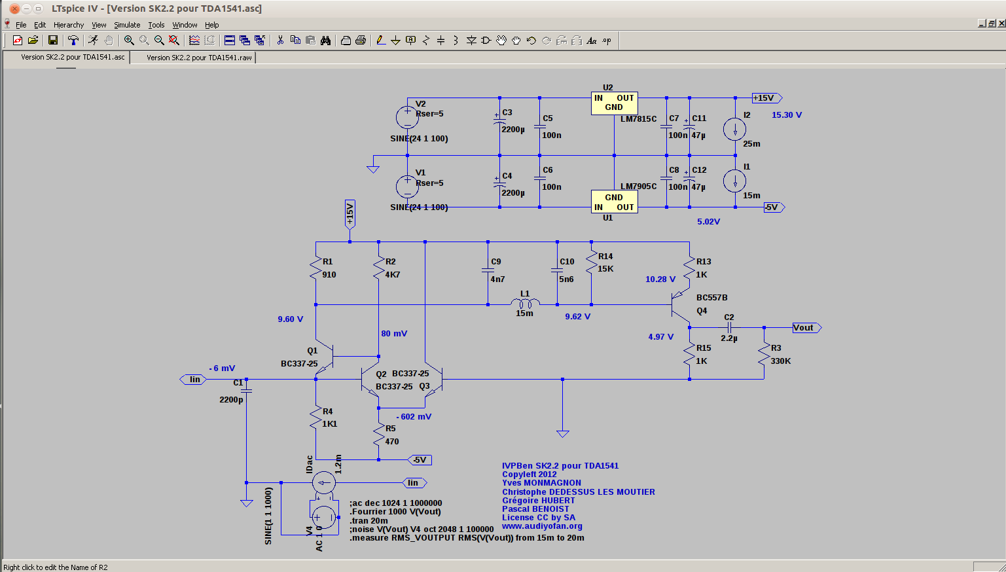The width and height of the screenshot is (1006, 572).
Task: Select current source I2 symbol
Action: [x=734, y=129]
